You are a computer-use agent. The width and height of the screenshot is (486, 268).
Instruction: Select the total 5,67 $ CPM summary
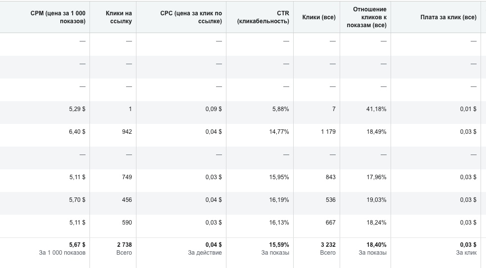pos(77,245)
